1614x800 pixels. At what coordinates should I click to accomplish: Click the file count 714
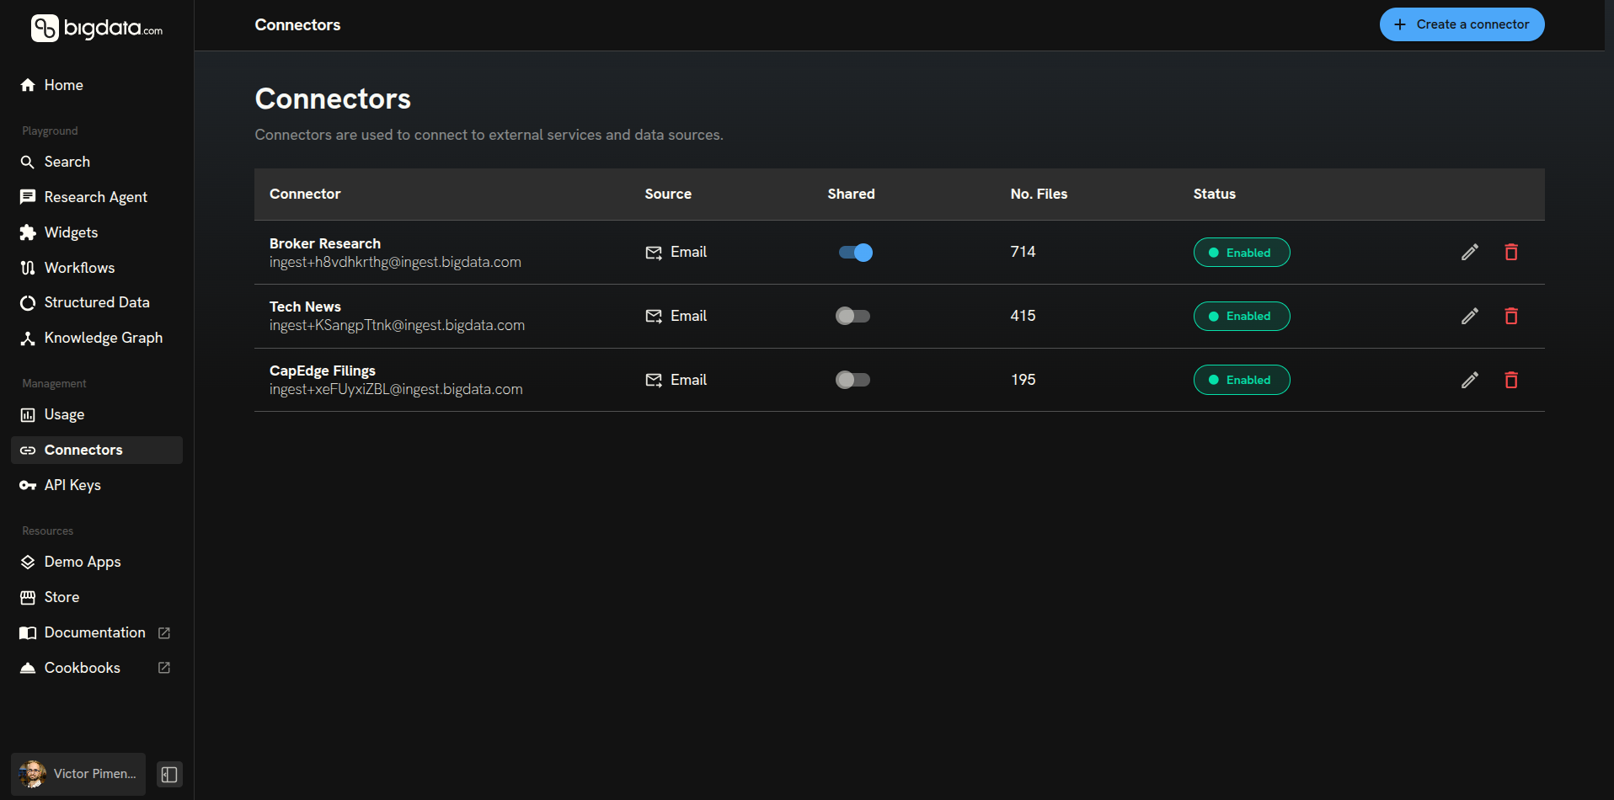(1023, 252)
